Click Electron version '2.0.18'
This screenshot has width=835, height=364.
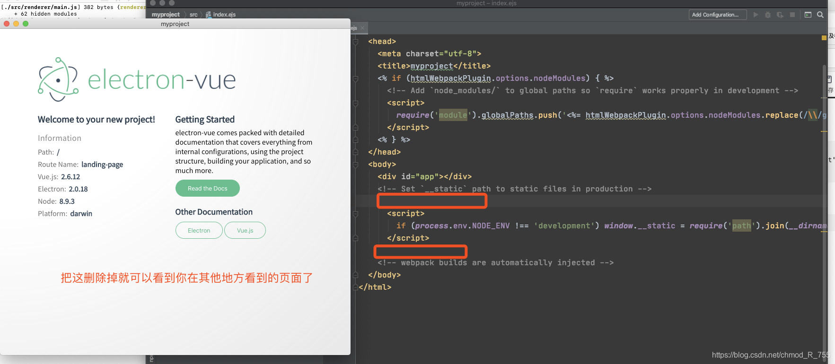[x=78, y=189]
